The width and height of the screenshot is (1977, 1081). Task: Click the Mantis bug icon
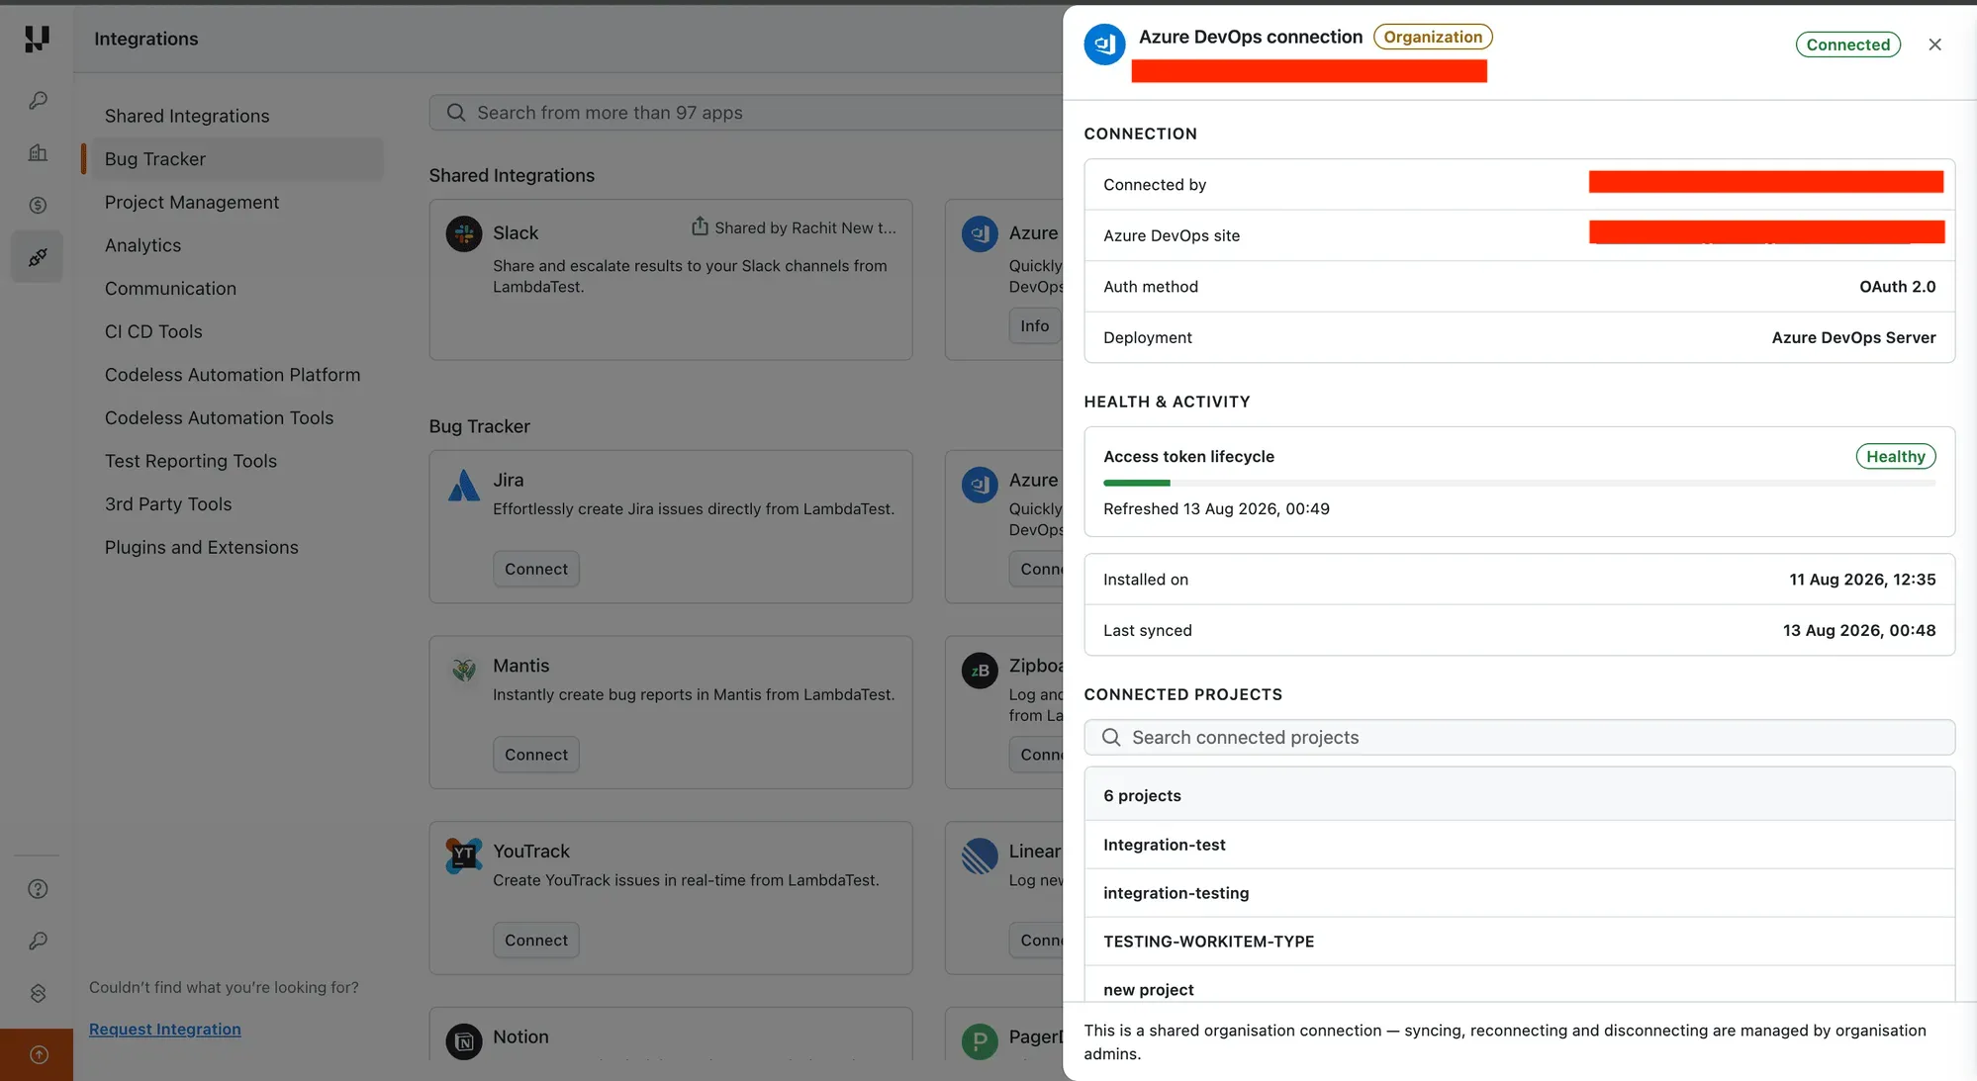point(463,670)
